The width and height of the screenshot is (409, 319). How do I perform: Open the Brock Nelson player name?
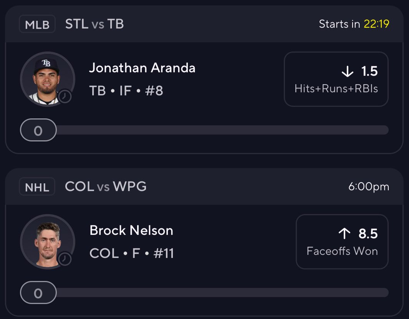[x=131, y=231]
